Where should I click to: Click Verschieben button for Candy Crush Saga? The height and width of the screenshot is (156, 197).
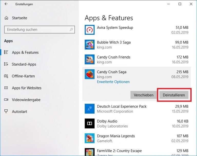click(x=144, y=95)
